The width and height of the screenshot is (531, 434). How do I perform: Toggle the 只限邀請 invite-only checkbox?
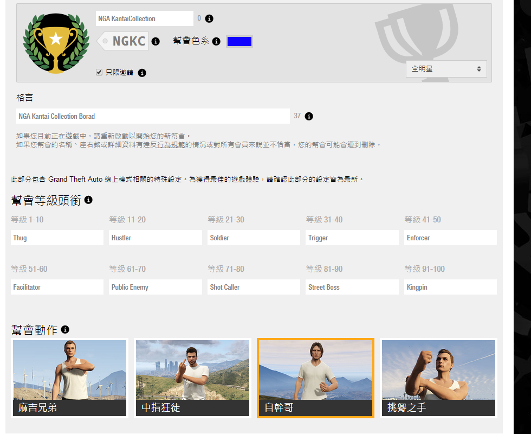tap(99, 72)
